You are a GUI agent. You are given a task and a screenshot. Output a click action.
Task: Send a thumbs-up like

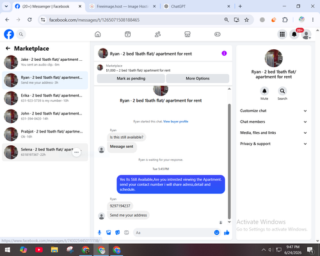pyautogui.click(x=227, y=232)
